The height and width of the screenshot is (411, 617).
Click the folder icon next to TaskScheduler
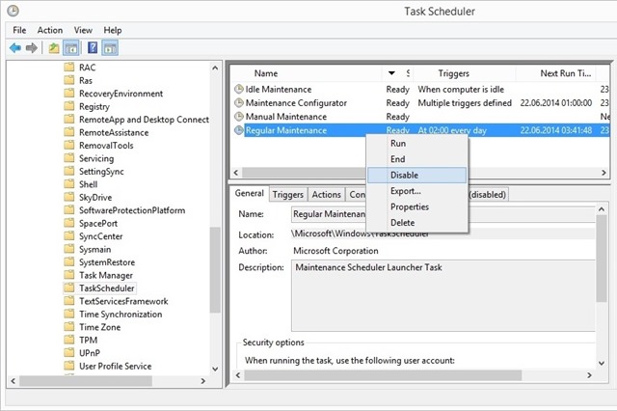click(69, 288)
